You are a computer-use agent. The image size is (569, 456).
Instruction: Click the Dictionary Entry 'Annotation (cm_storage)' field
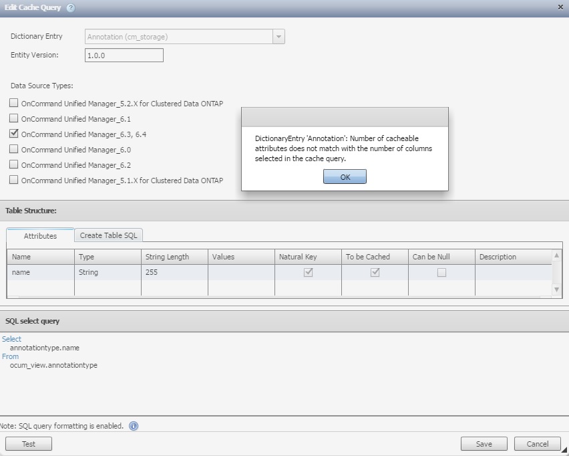[179, 37]
